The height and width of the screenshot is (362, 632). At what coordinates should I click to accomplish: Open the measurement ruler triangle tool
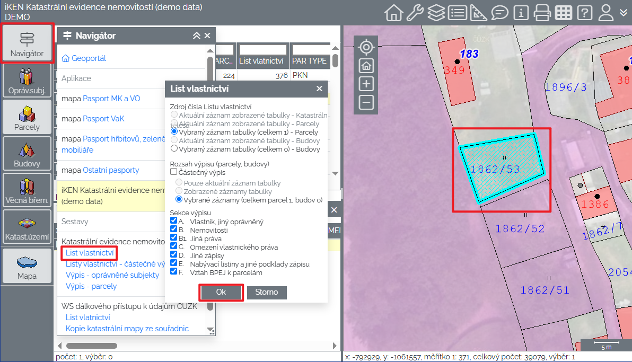point(478,13)
